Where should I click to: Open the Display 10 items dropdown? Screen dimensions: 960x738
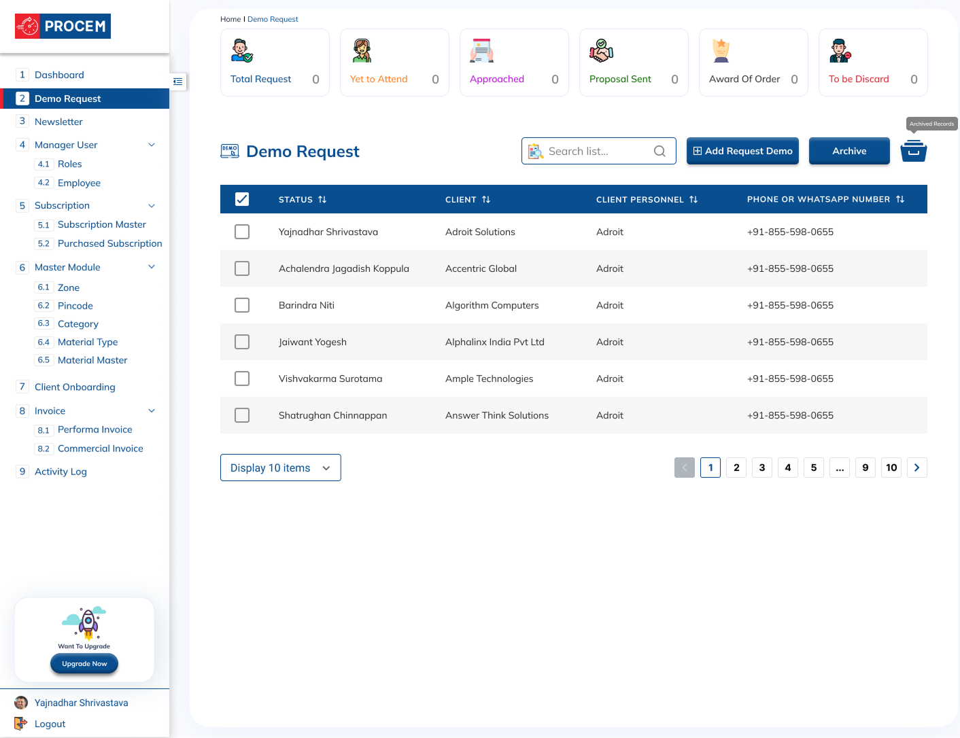pyautogui.click(x=280, y=468)
